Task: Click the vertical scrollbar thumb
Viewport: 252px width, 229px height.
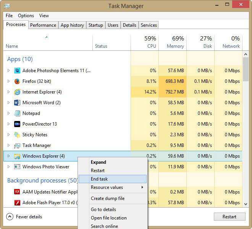Action: pyautogui.click(x=246, y=69)
